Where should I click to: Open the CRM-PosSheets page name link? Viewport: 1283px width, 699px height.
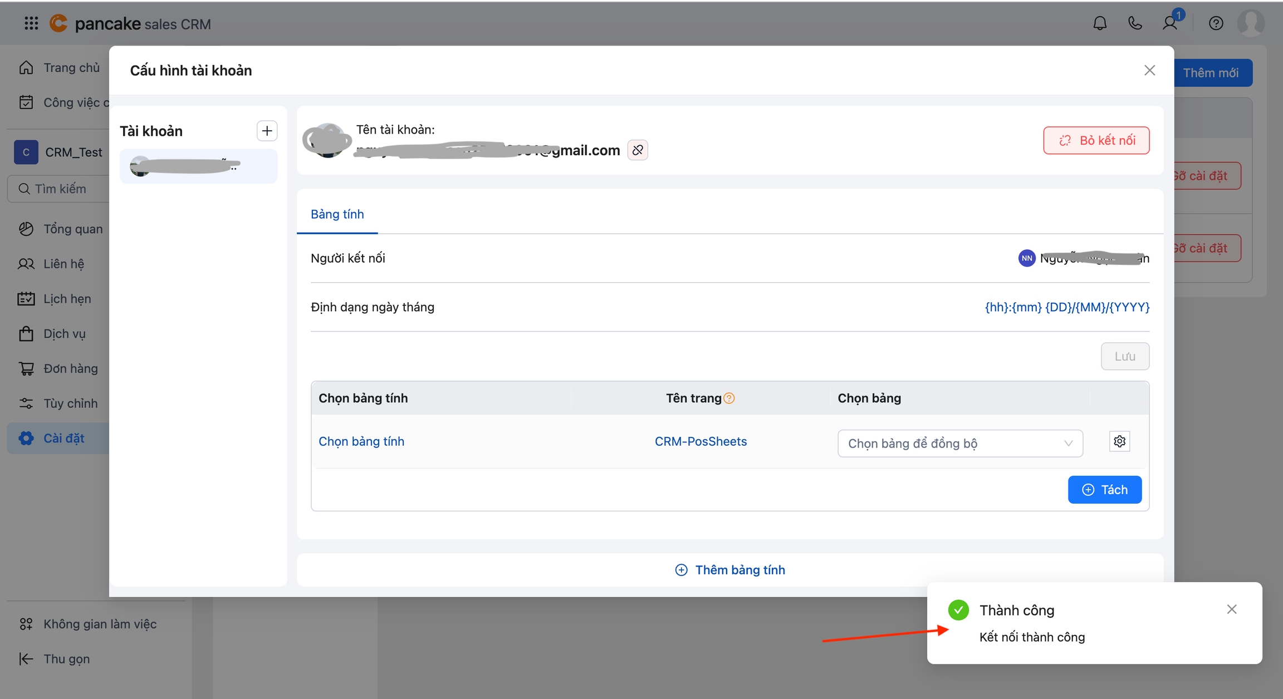coord(701,441)
